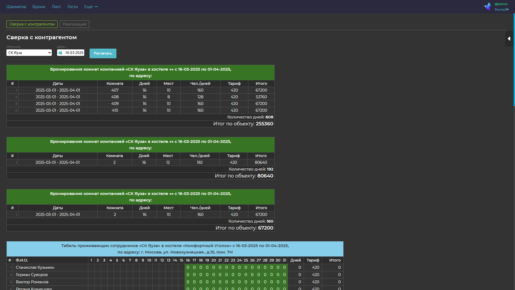Open the Шахматка menu item
This screenshot has height=290, width=515.
click(16, 7)
